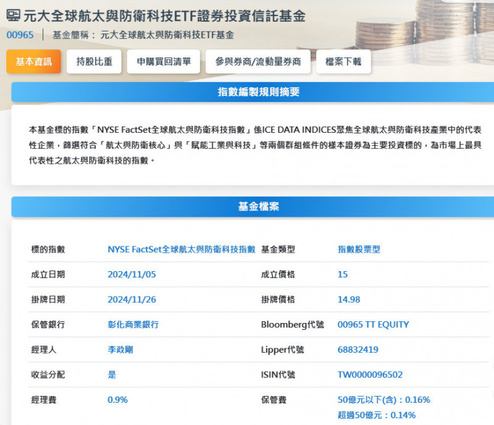Select Bloomberg code 00965 TT EQUITY
Screen dimensions: 494x425
click(x=374, y=324)
